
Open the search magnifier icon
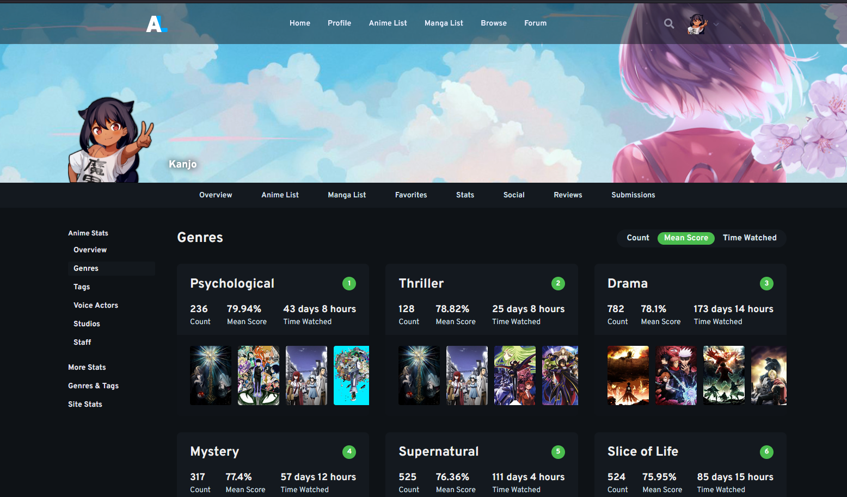669,23
